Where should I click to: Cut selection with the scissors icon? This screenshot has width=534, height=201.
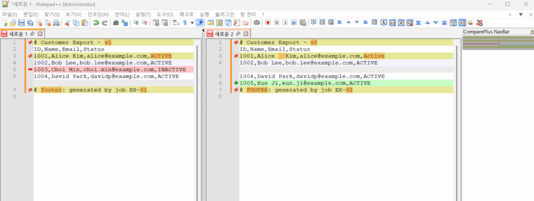pos(67,23)
